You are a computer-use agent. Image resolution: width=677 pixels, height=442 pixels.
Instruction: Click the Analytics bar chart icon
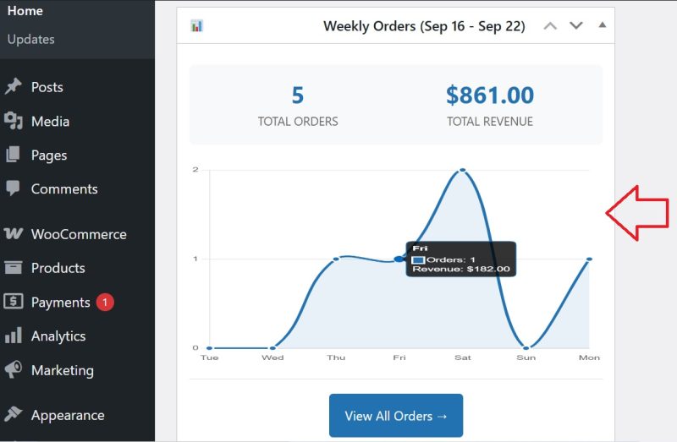tap(13, 336)
